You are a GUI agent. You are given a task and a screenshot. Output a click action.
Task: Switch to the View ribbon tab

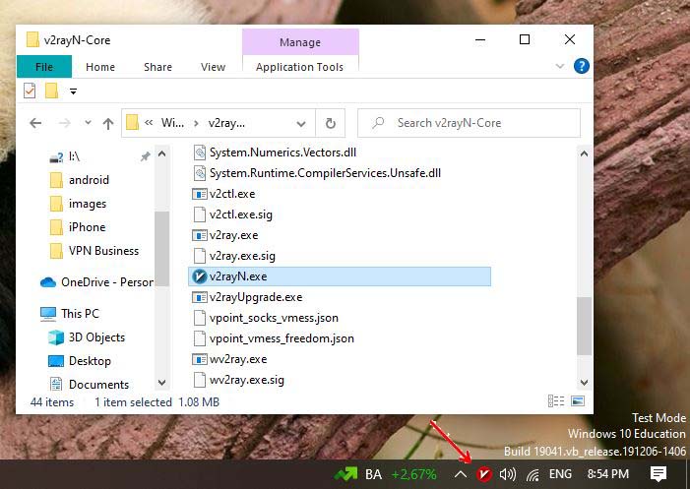pos(213,67)
